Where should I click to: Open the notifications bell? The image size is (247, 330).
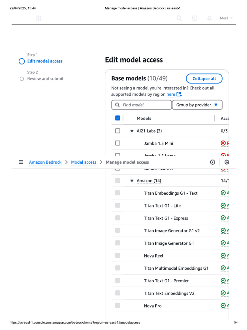pos(210,18)
